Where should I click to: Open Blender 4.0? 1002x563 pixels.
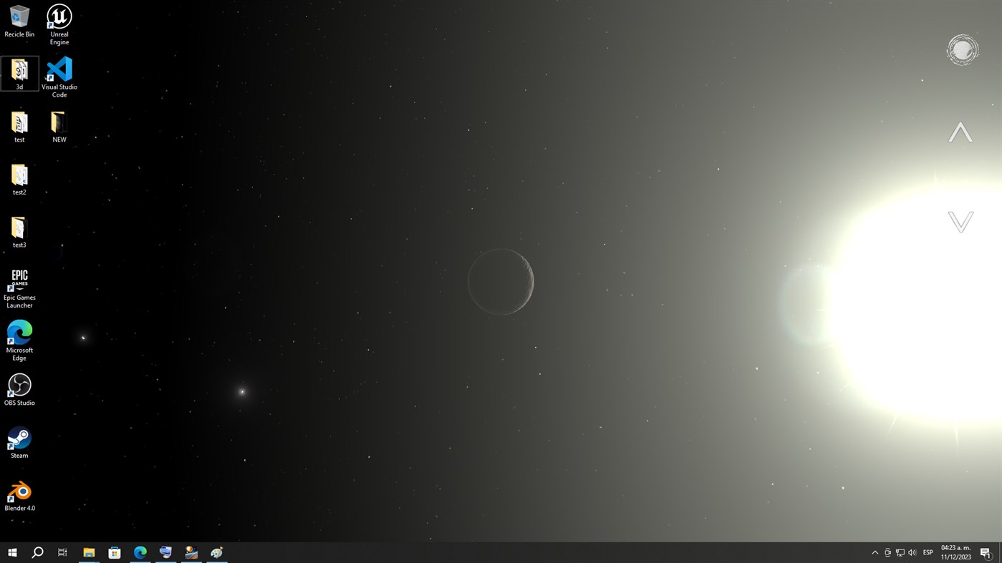coord(19,491)
